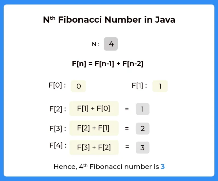Click the F[n] = F[n-1] + F[n-2] formula

click(108, 64)
